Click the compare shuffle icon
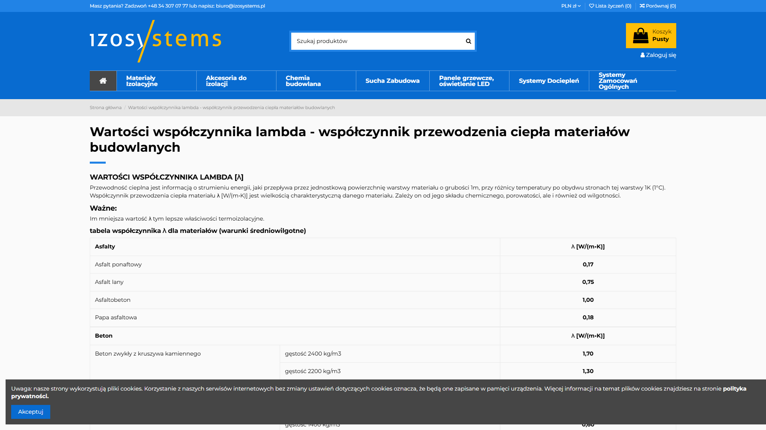The width and height of the screenshot is (766, 430). 642,6
